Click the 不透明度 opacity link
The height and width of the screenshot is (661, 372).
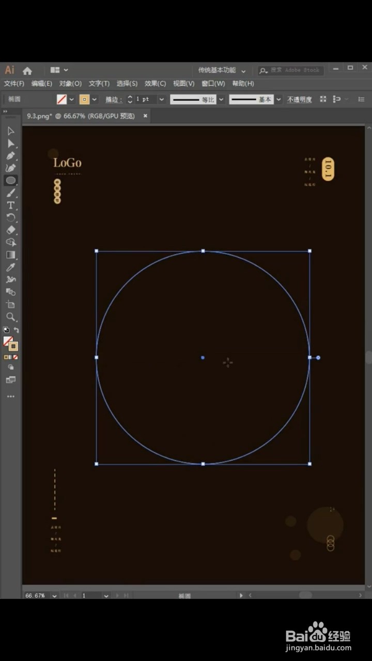click(x=300, y=100)
